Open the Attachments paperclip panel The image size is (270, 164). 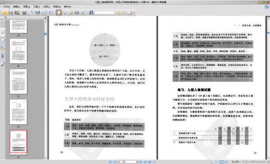pyautogui.click(x=2, y=56)
